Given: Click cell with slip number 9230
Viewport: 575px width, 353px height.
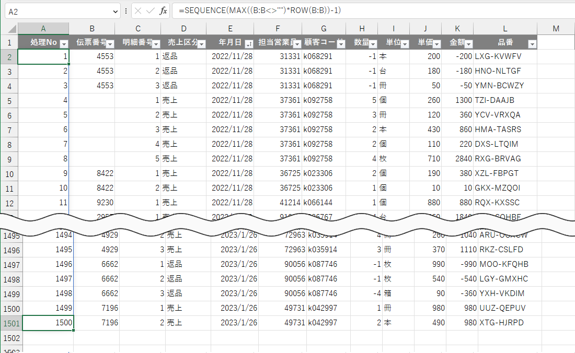Looking at the screenshot, I should pyautogui.click(x=91, y=203).
